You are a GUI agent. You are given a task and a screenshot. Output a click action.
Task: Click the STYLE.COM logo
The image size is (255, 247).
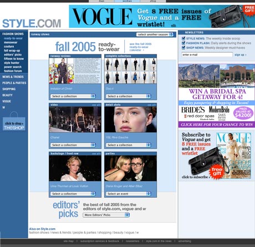pyautogui.click(x=32, y=24)
